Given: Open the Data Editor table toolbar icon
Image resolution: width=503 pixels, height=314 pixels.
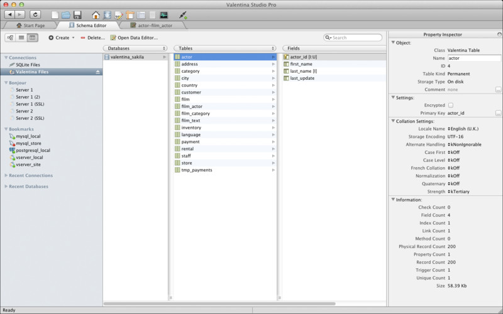Looking at the screenshot, I should click(x=141, y=15).
